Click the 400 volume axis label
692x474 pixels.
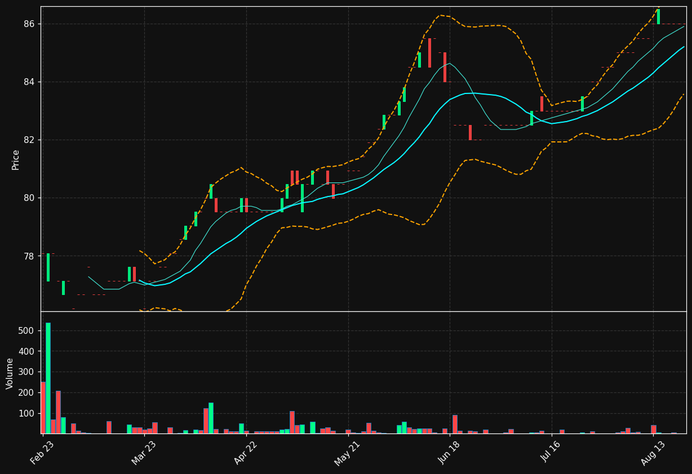coord(27,351)
